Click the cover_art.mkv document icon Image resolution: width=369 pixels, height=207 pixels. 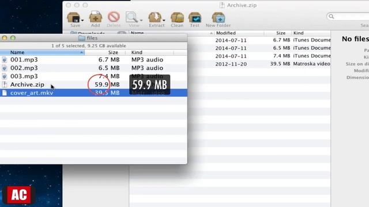coord(4,93)
